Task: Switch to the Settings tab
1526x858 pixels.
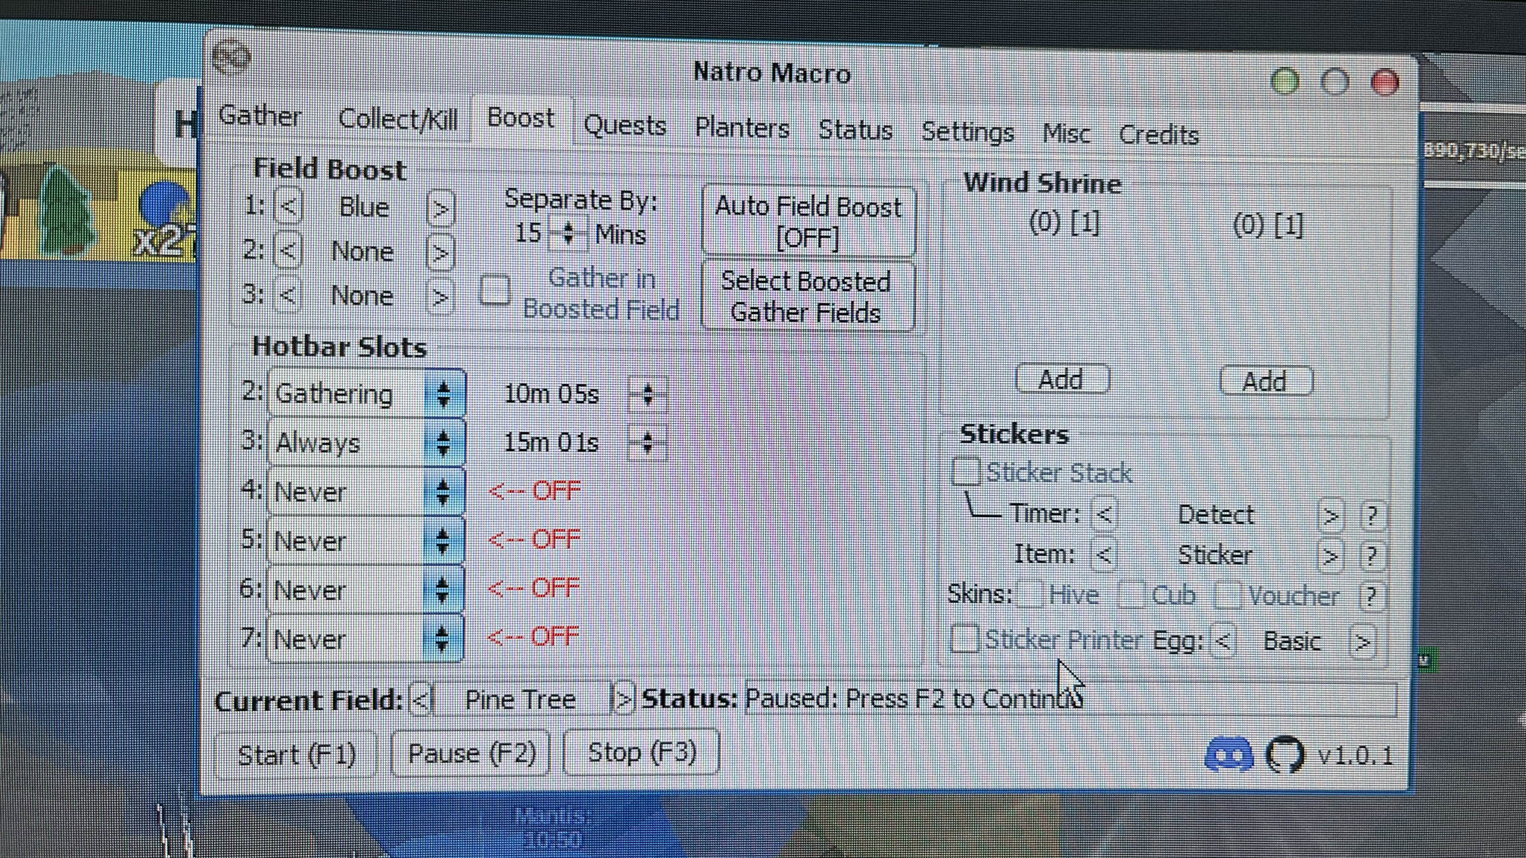Action: (x=967, y=131)
